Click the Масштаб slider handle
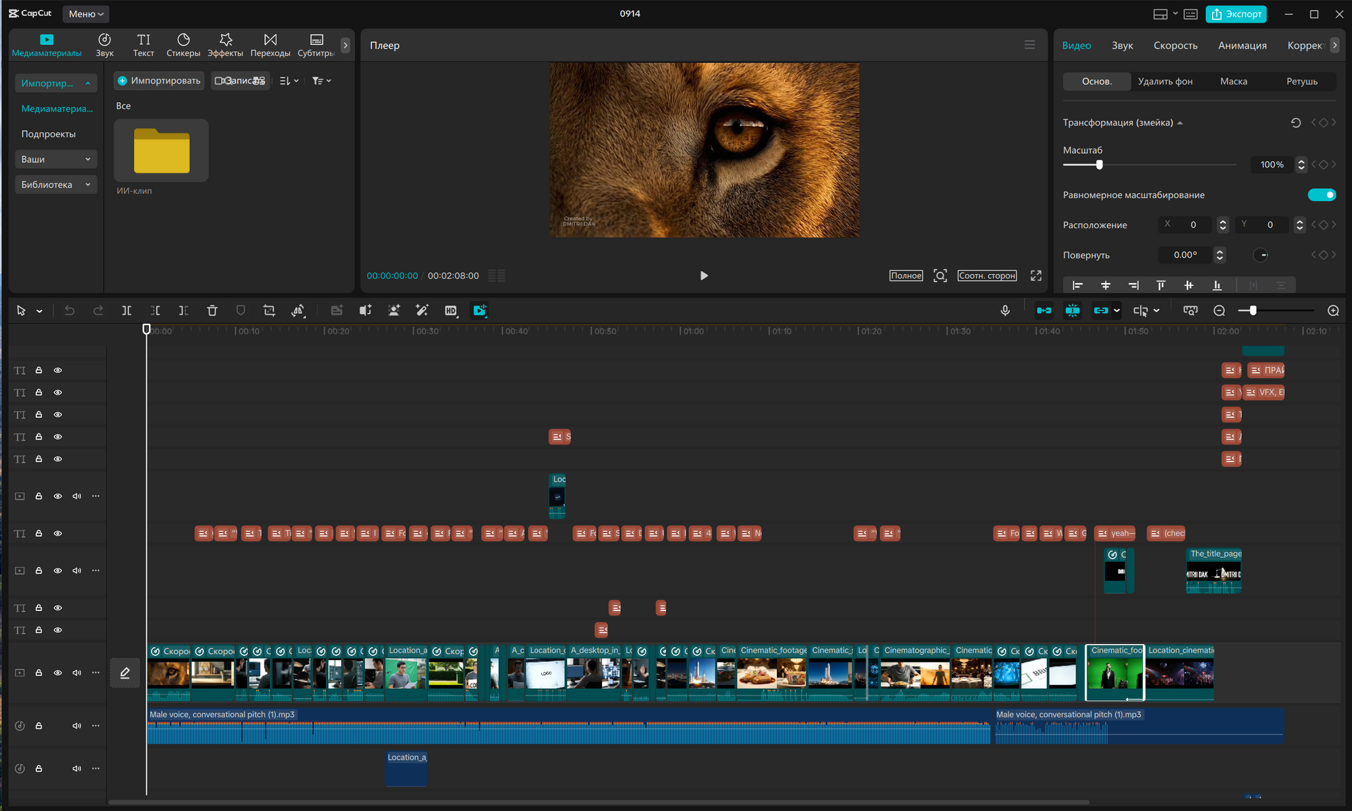 click(1099, 164)
